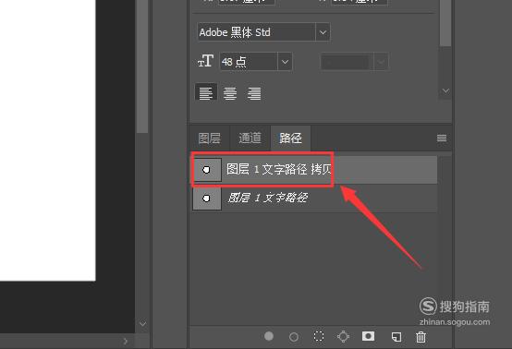Click the properties panel scrollbar thumb
Image resolution: width=512 pixels, height=349 pixels.
point(445,23)
